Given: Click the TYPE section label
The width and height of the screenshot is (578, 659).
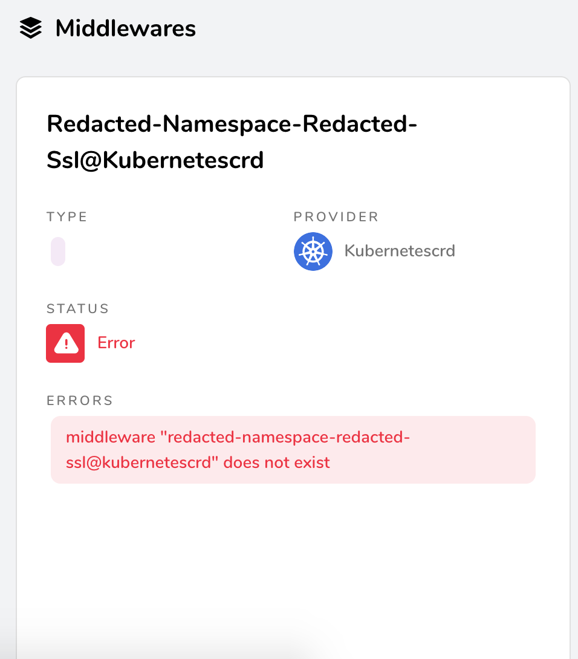Looking at the screenshot, I should point(67,216).
